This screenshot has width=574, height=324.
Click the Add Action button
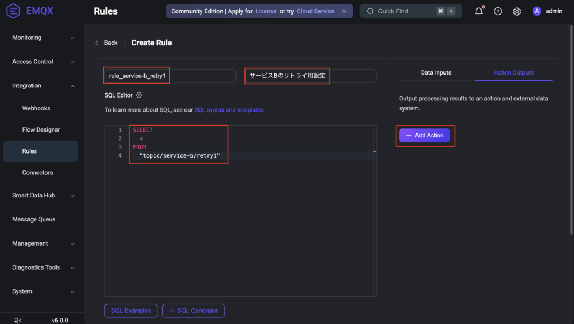coord(424,136)
